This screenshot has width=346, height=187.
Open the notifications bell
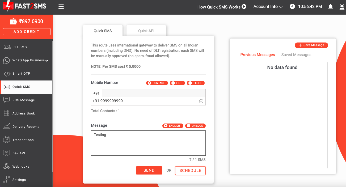click(x=331, y=7)
